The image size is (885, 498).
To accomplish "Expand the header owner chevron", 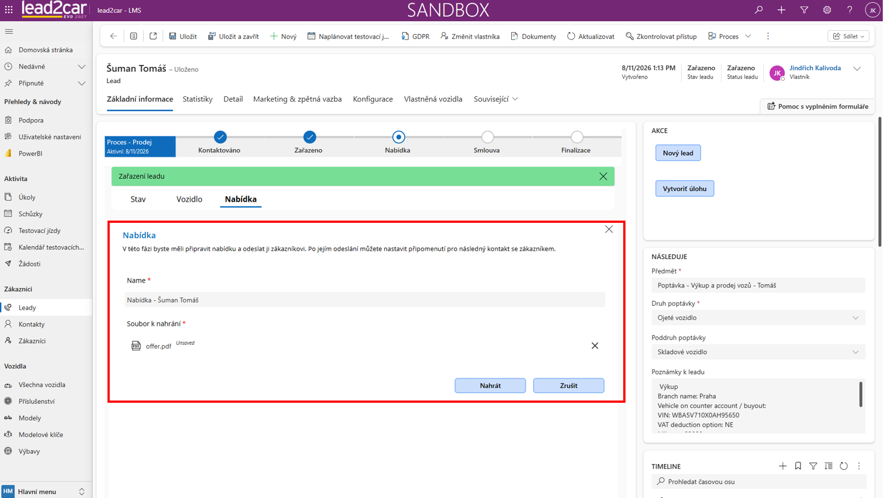I will click(857, 69).
